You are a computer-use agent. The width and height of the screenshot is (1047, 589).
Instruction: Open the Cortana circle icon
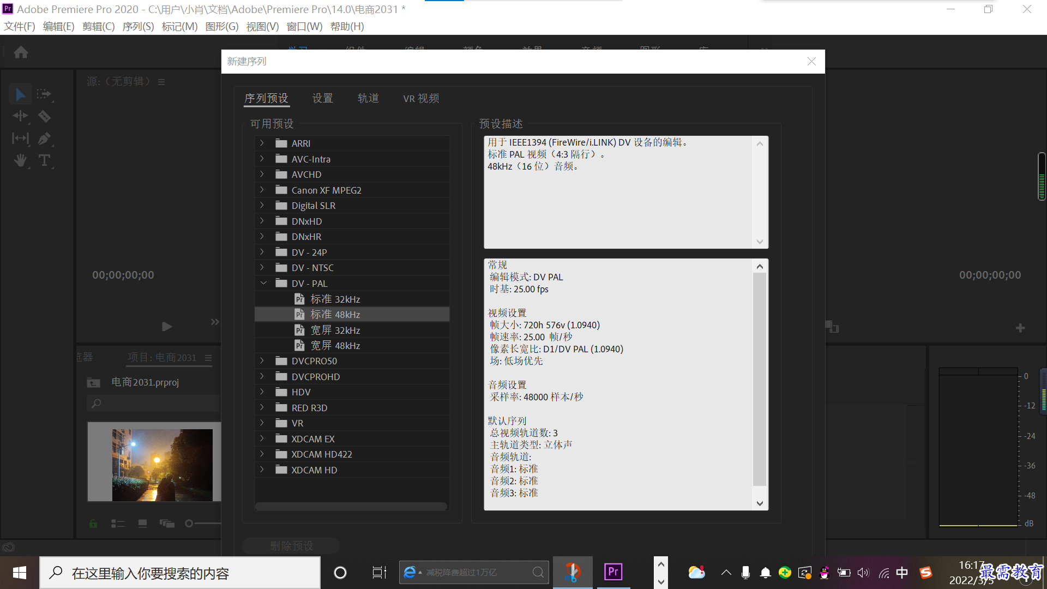(340, 573)
